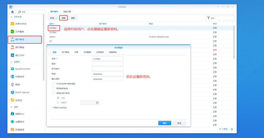Click the refresh icon beside 70 个项目

232,129
